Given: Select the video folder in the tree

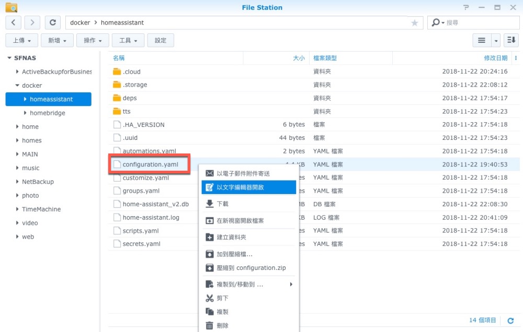Looking at the screenshot, I should [30, 223].
